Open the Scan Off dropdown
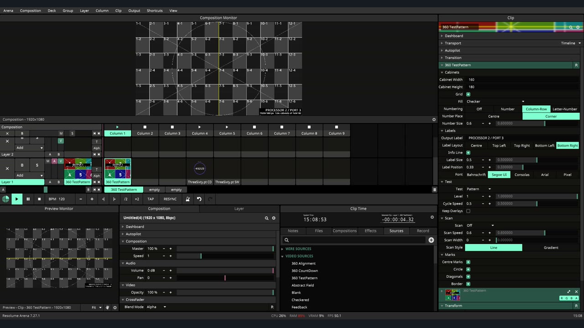Screen dimensions: 584x328 click(x=480, y=225)
